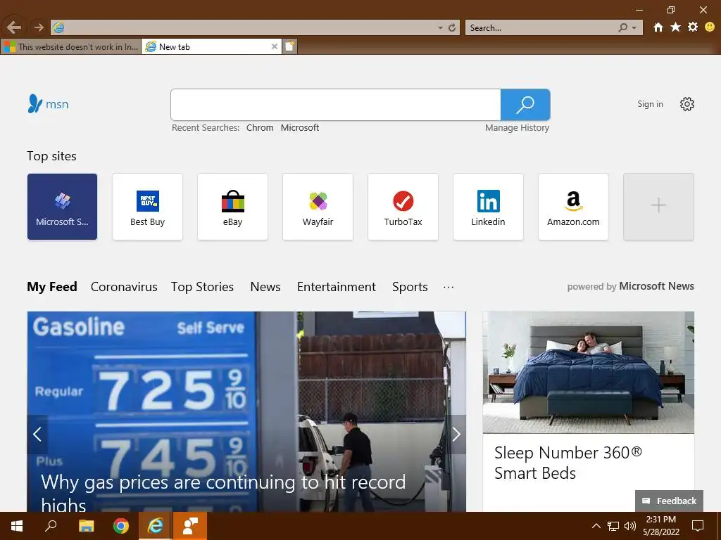This screenshot has height=540, width=721.
Task: Open the Wayfair top site tile
Action: pos(318,207)
